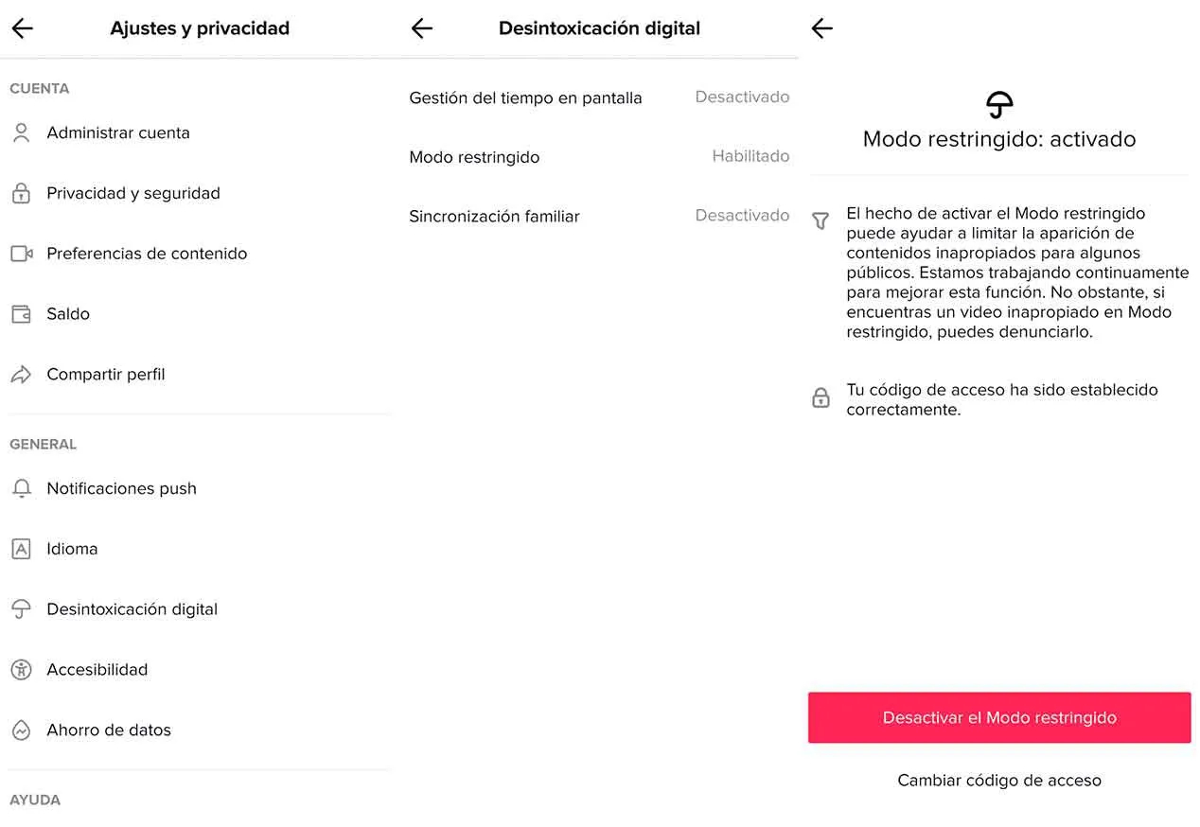Screen dimensions: 1200x827
Task: Open the Accesibilidad menu entry
Action: (x=97, y=670)
